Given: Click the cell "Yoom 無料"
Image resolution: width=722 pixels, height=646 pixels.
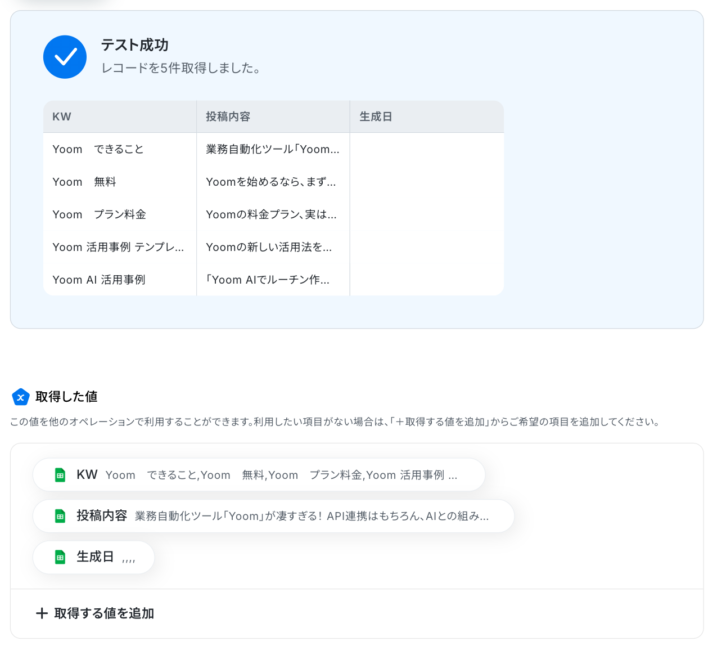Looking at the screenshot, I should coord(120,182).
